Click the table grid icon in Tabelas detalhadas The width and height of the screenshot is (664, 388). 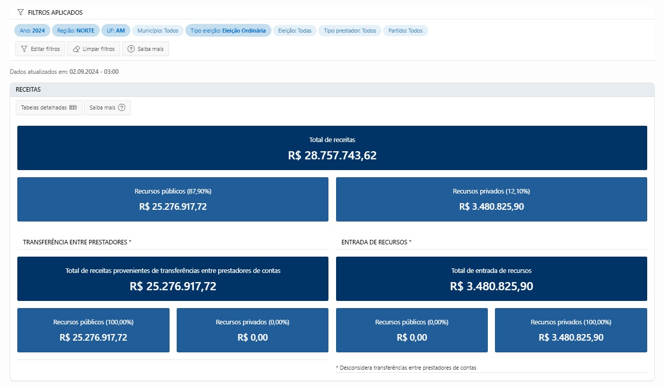73,108
